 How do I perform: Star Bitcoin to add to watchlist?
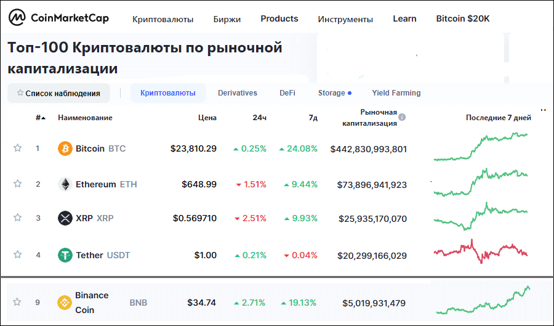18,149
